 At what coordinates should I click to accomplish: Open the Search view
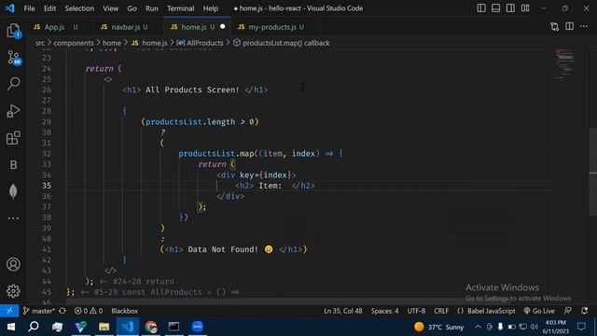(13, 83)
